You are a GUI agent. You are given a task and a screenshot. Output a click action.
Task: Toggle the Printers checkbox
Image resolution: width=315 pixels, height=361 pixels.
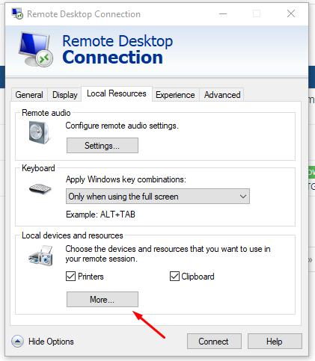point(70,277)
